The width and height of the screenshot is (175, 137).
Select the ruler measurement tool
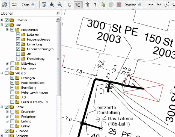14,5
